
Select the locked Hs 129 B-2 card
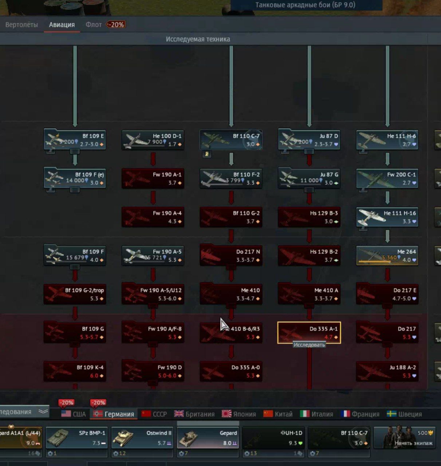click(309, 256)
